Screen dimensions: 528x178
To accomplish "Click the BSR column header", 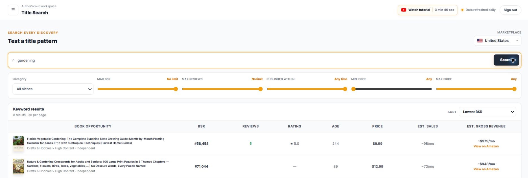I will [x=201, y=126].
